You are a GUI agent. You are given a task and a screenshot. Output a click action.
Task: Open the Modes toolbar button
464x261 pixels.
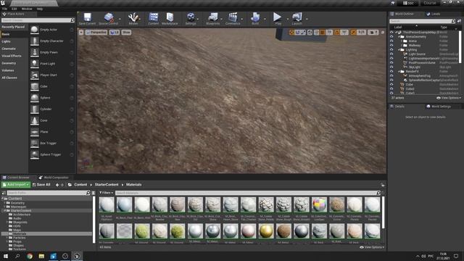[133, 19]
